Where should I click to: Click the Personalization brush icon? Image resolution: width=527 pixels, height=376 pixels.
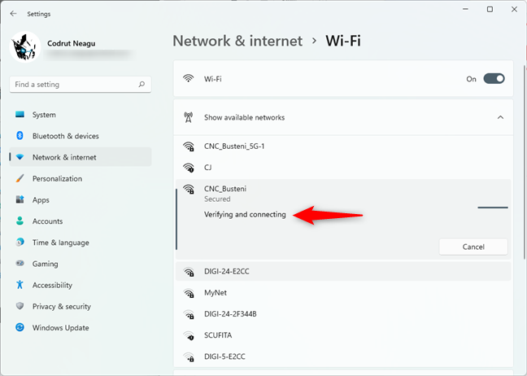[20, 178]
